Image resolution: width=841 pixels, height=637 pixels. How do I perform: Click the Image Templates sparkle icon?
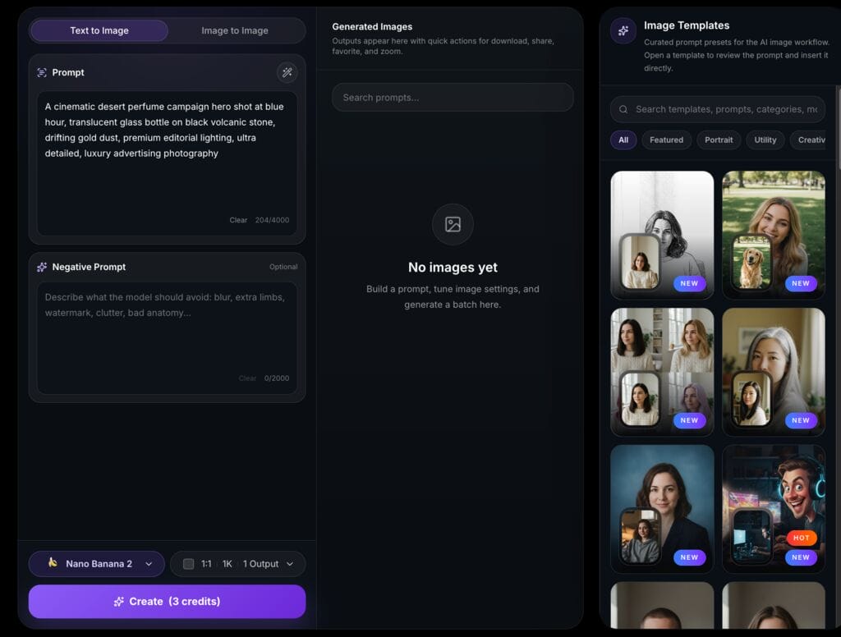[623, 30]
